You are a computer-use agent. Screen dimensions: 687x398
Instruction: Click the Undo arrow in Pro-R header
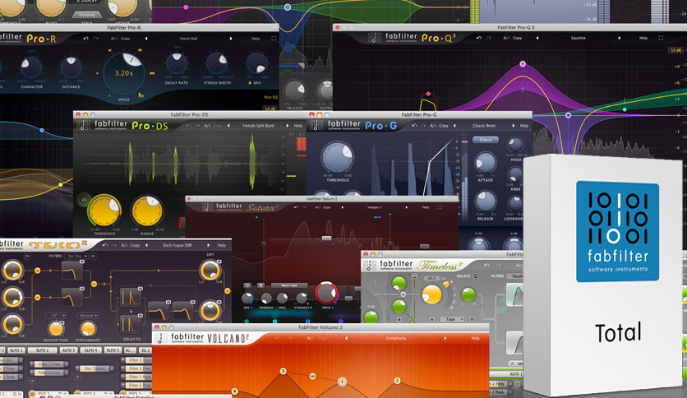85,39
